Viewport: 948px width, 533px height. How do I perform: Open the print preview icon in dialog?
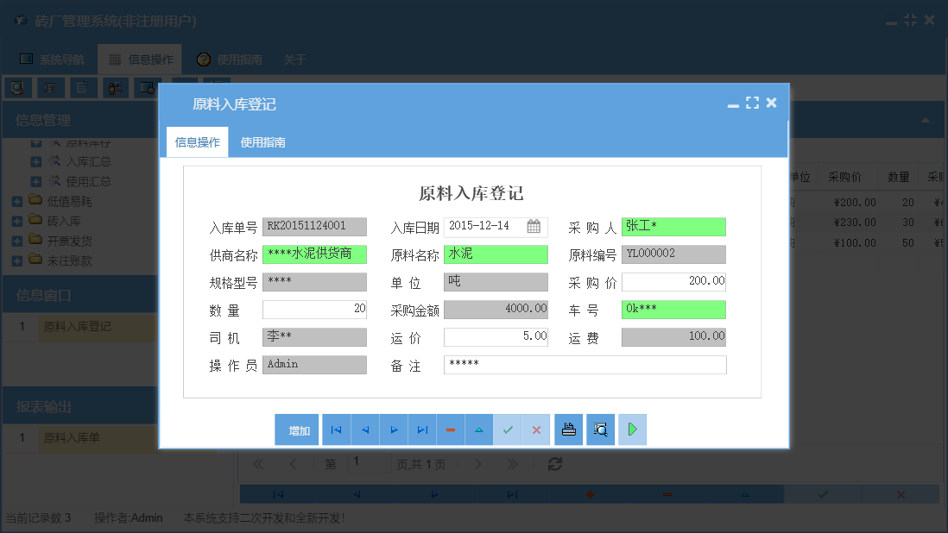click(x=600, y=429)
